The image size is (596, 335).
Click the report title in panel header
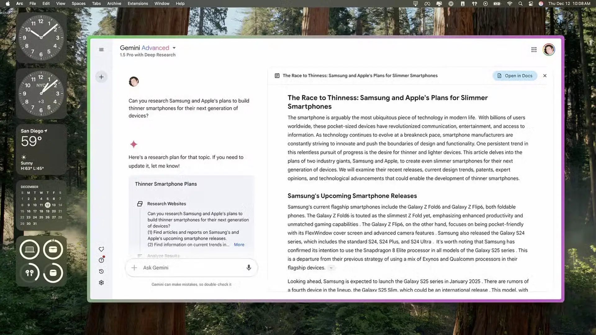click(x=360, y=76)
